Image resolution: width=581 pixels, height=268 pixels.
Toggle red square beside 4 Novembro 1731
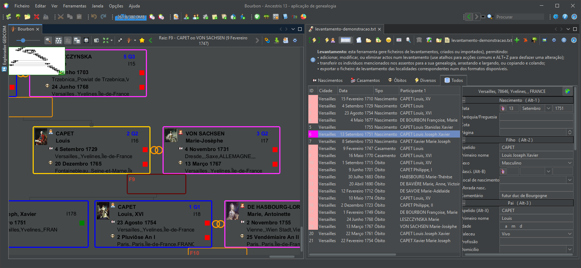(x=275, y=150)
